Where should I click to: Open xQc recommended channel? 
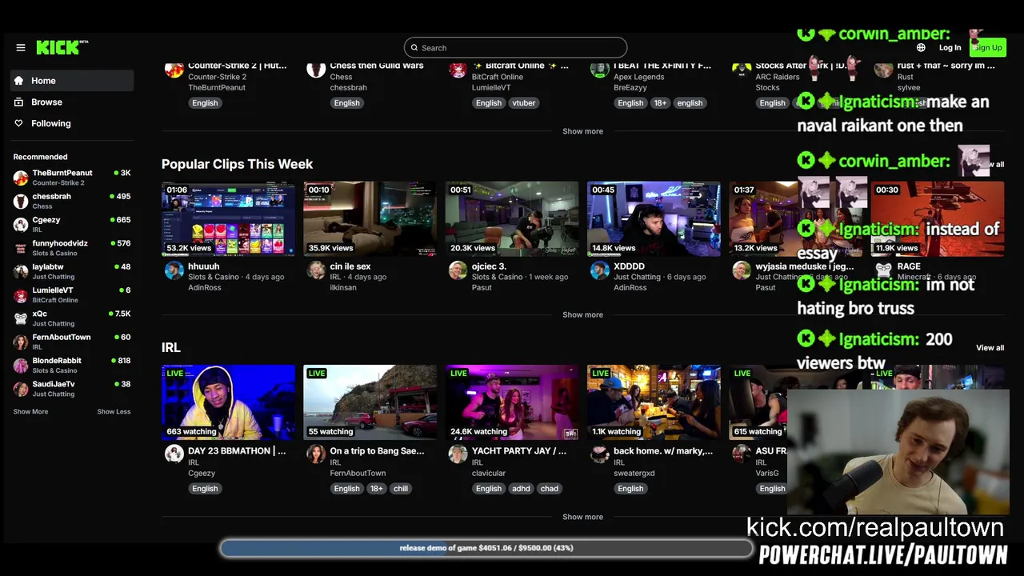pyautogui.click(x=72, y=318)
